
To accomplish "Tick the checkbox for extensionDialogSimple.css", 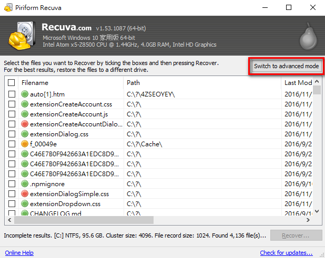I will (x=12, y=193).
